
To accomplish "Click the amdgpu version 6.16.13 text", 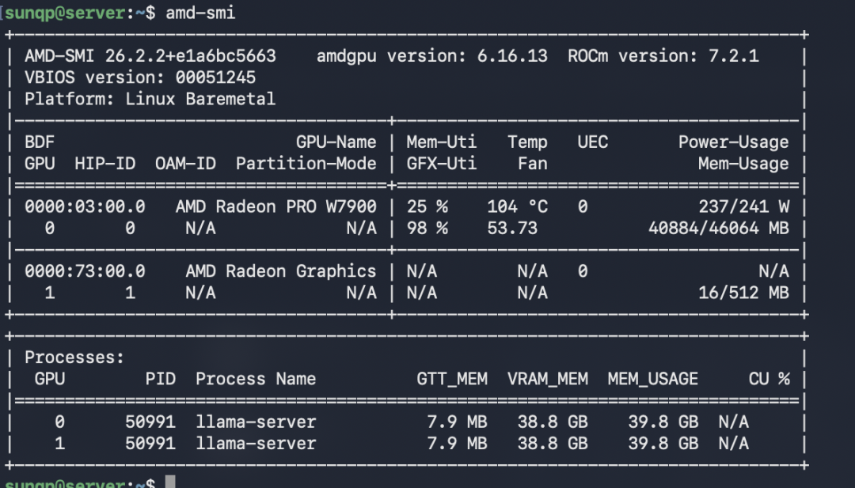I will point(512,56).
